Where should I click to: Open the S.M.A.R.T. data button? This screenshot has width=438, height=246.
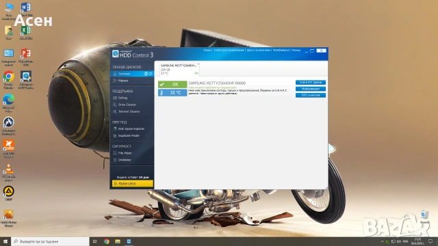[310, 83]
